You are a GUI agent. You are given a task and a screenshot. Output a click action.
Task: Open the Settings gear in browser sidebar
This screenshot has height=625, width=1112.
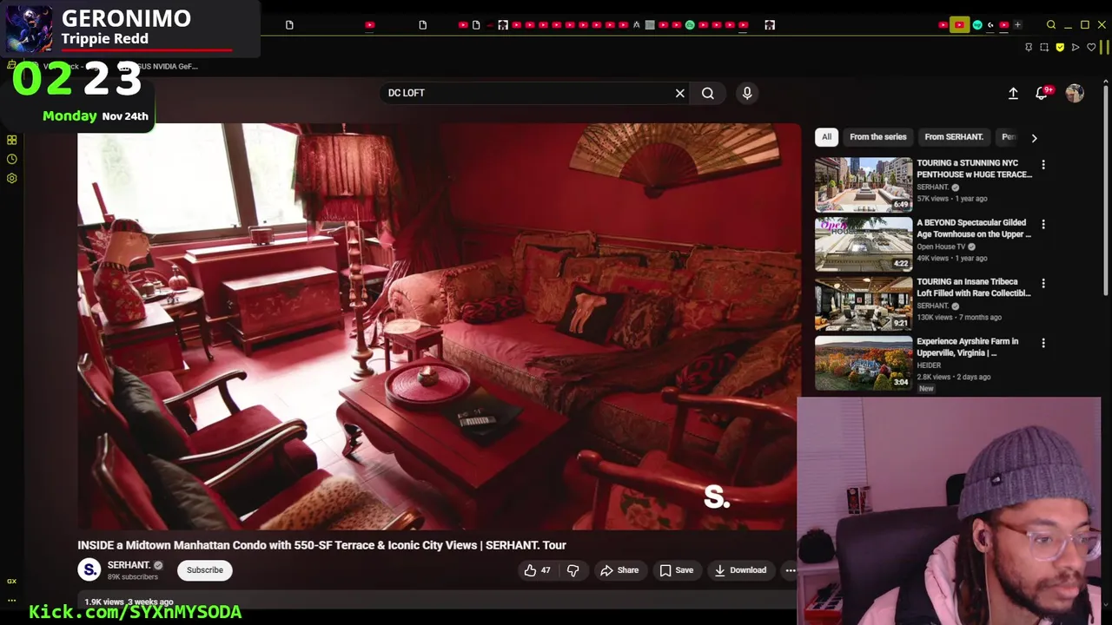point(11,178)
